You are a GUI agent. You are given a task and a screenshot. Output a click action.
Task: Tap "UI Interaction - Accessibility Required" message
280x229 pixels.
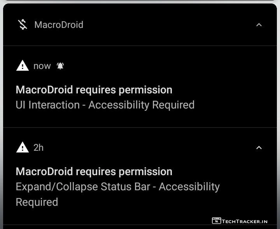105,105
